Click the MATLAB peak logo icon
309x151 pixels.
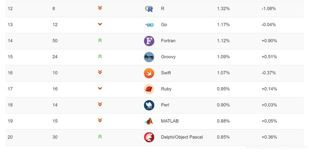coord(149,121)
